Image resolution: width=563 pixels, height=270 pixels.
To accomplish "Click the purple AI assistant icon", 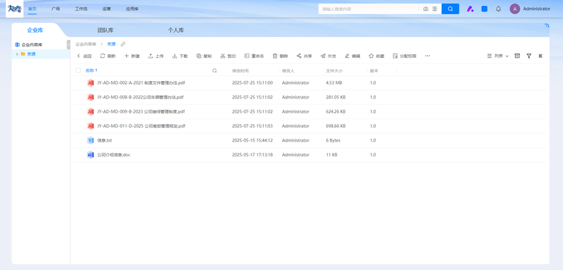I will (470, 9).
